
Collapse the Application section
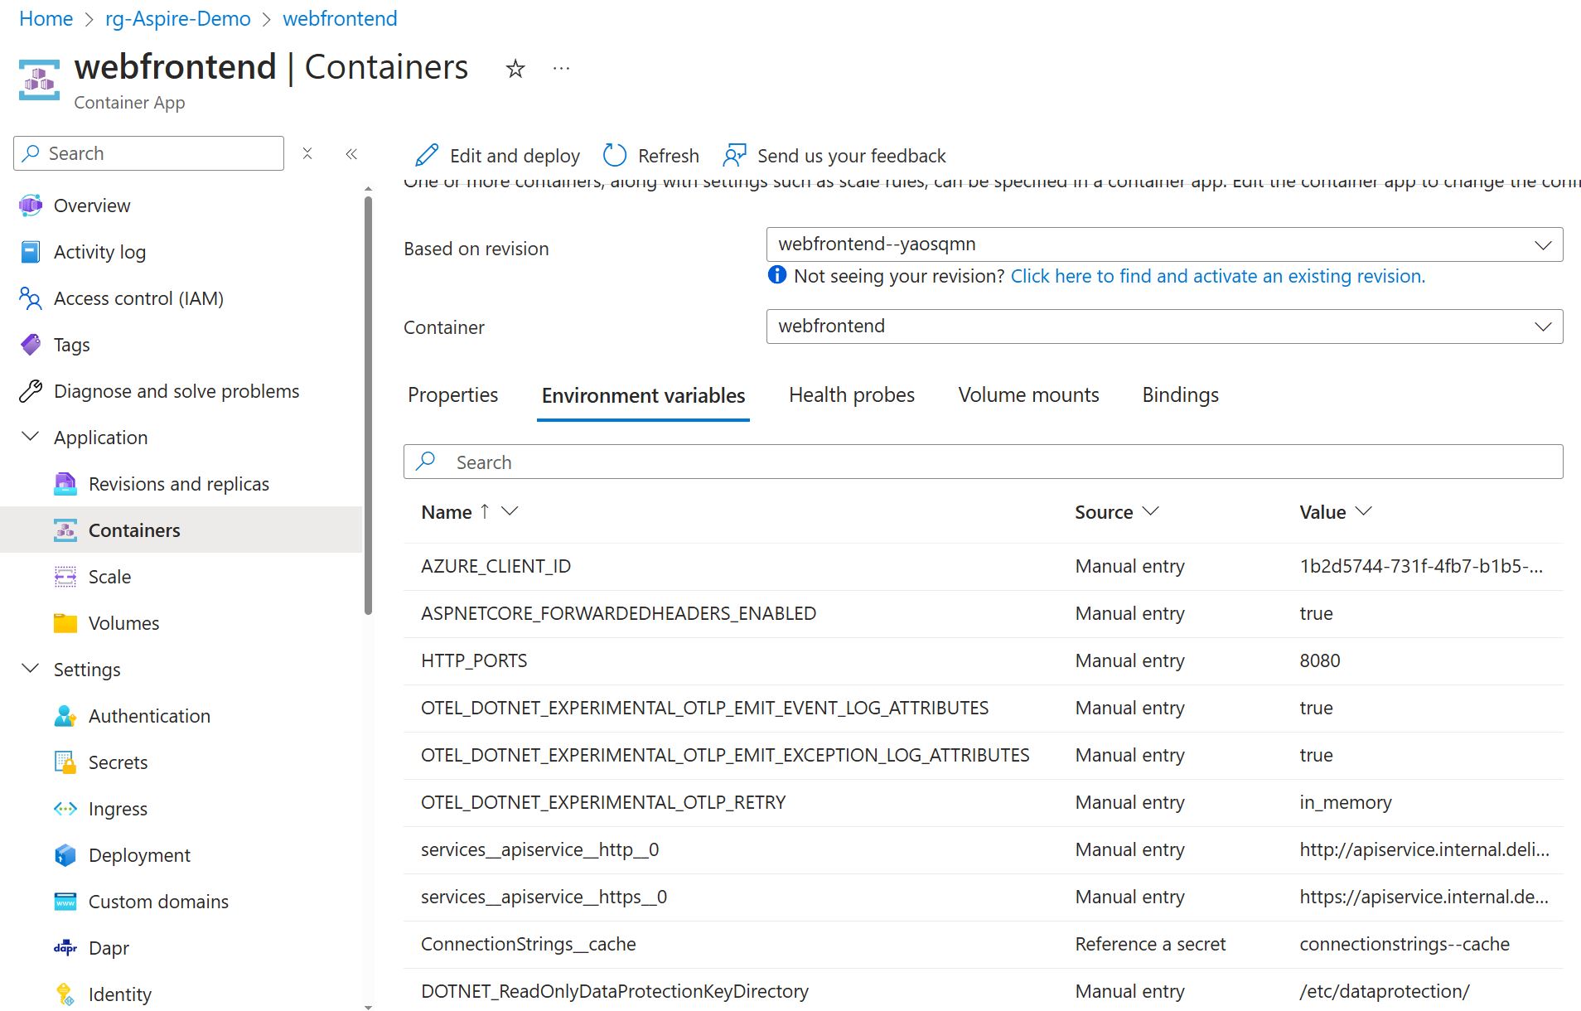click(30, 437)
